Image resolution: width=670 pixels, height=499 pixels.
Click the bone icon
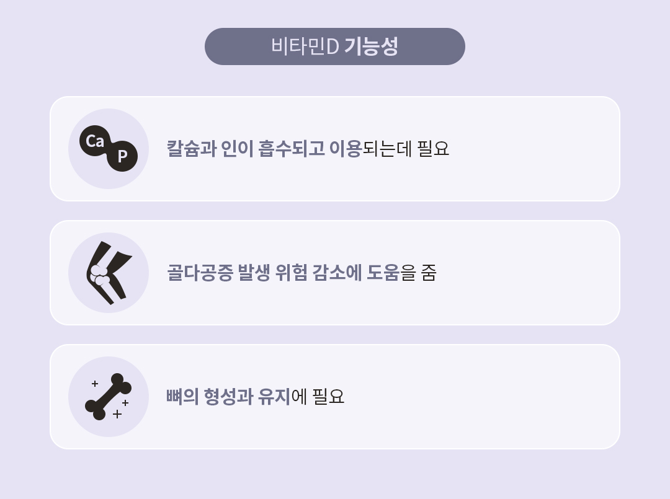pos(108,397)
